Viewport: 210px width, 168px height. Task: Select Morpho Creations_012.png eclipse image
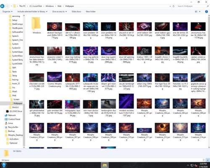coord(162,132)
